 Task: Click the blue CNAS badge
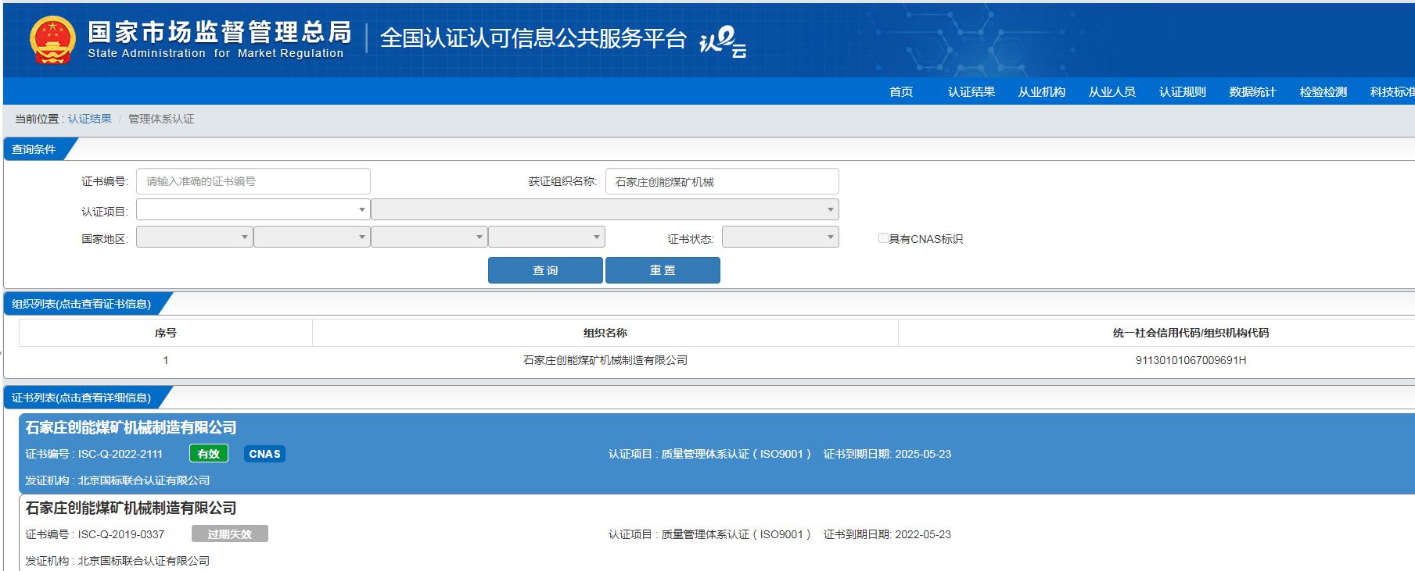[264, 454]
